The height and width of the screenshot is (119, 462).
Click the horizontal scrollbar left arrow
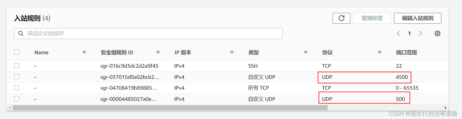point(10,108)
